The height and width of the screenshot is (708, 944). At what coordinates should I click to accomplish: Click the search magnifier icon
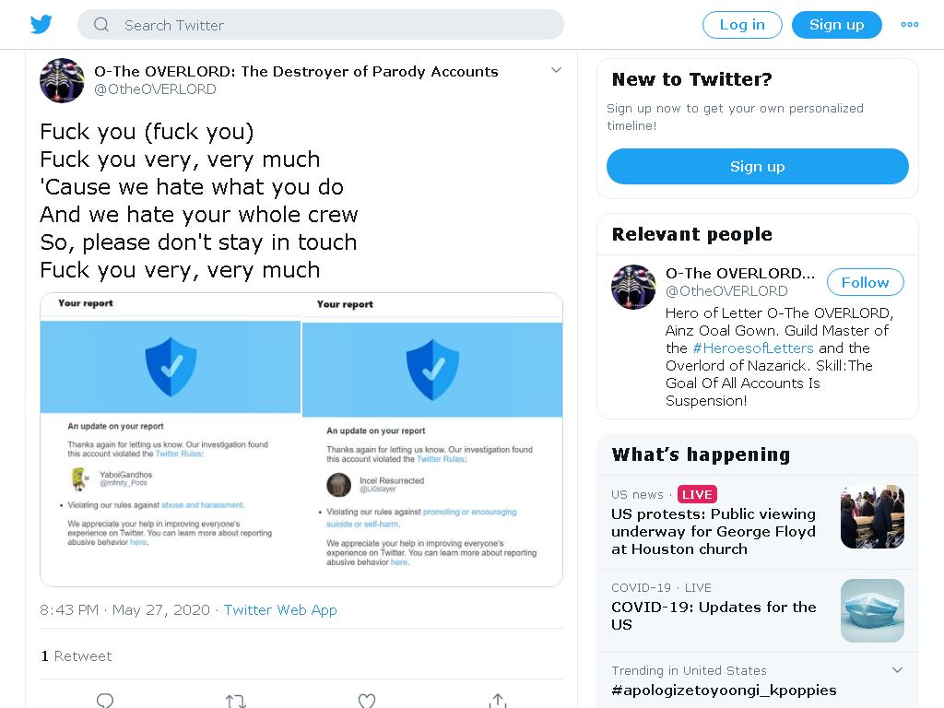[101, 25]
